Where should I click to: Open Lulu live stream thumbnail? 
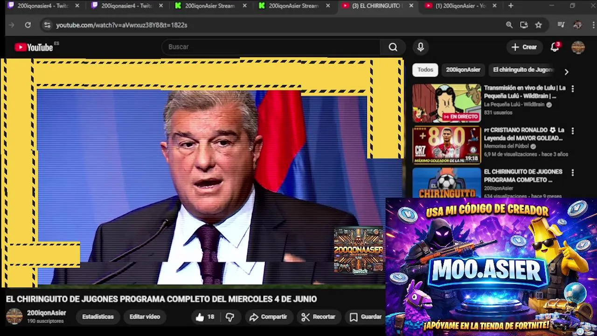446,103
